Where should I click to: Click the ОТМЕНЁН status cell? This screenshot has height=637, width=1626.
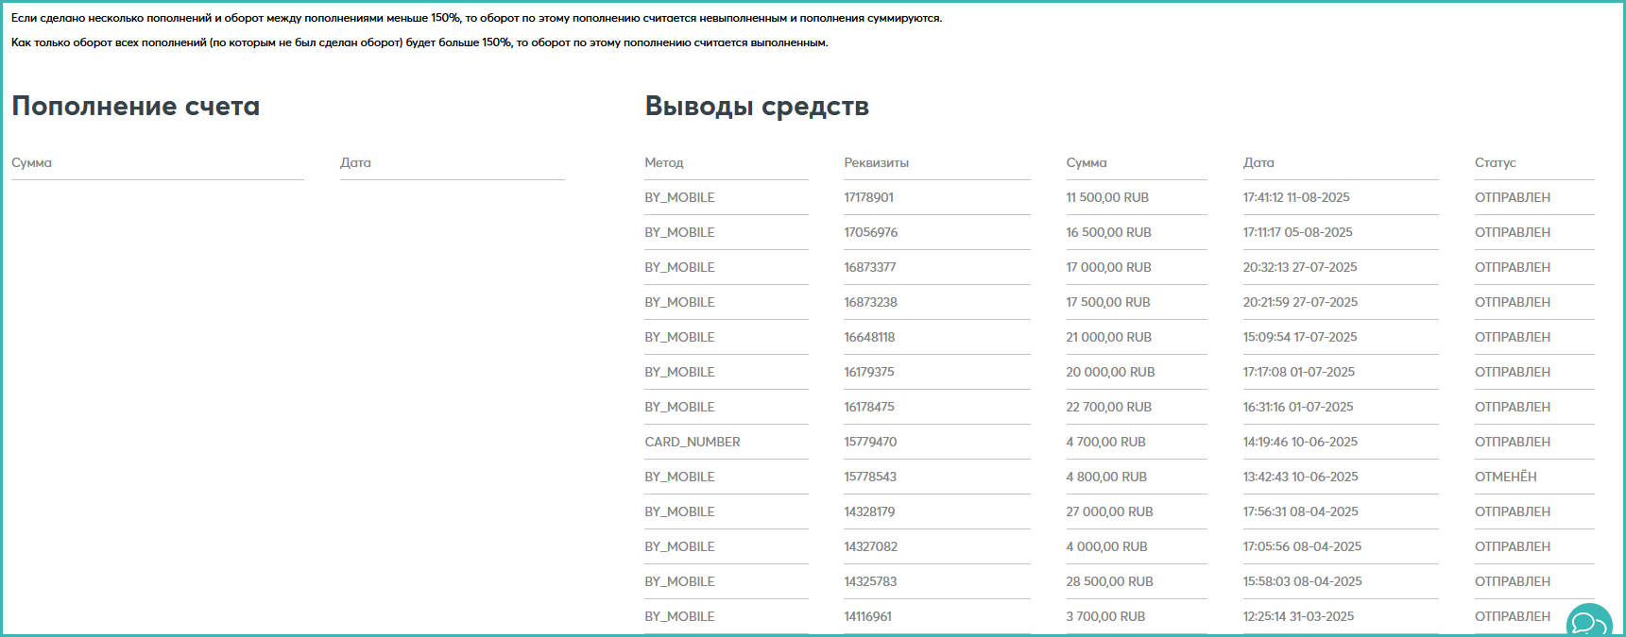1506,477
